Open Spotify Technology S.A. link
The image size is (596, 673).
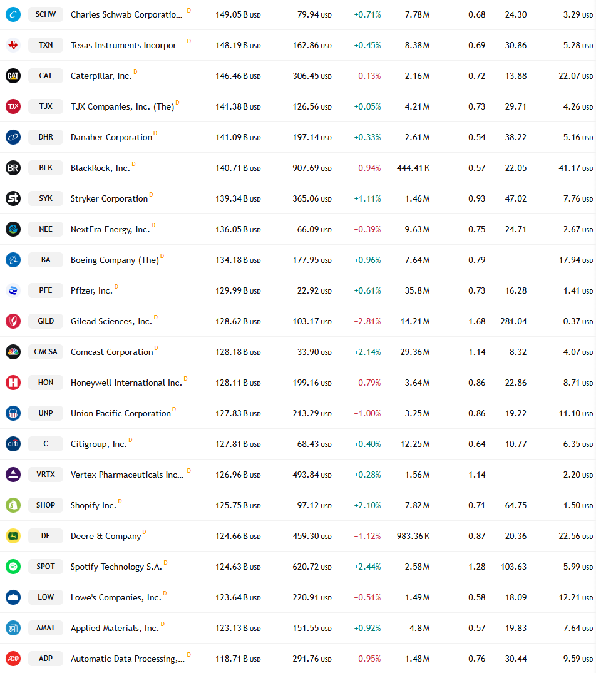116,567
